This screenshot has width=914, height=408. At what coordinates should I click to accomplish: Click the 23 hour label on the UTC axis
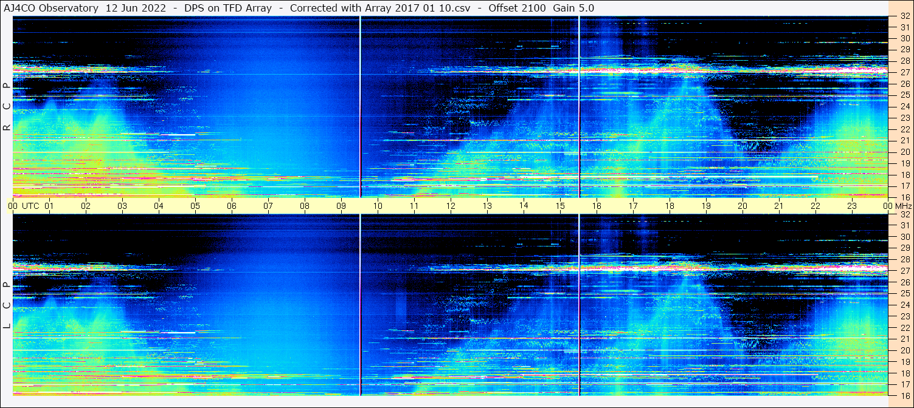click(x=852, y=206)
